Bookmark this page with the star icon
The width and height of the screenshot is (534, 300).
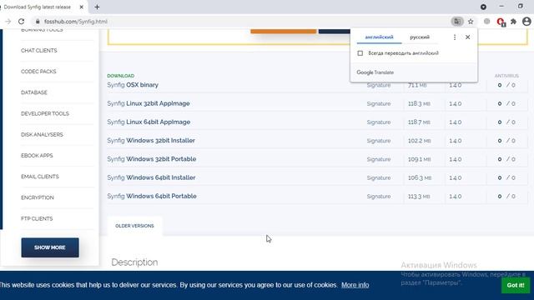(x=471, y=22)
